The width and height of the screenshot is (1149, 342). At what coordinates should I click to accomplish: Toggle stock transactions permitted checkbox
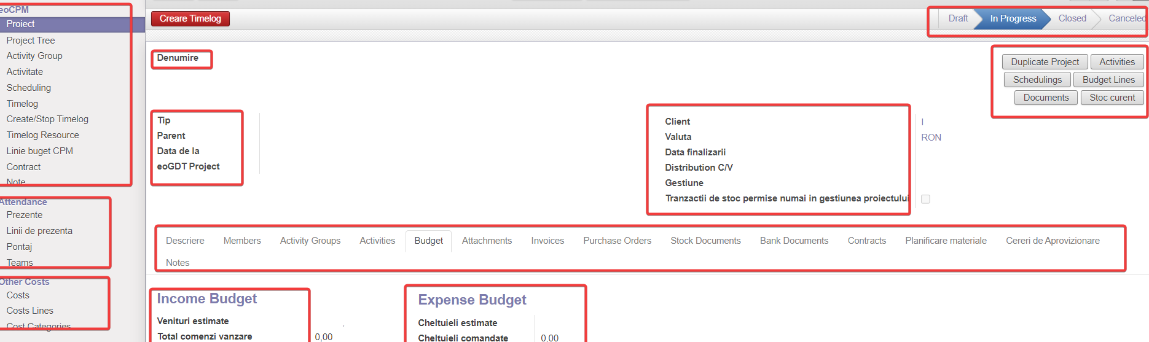pyautogui.click(x=925, y=199)
